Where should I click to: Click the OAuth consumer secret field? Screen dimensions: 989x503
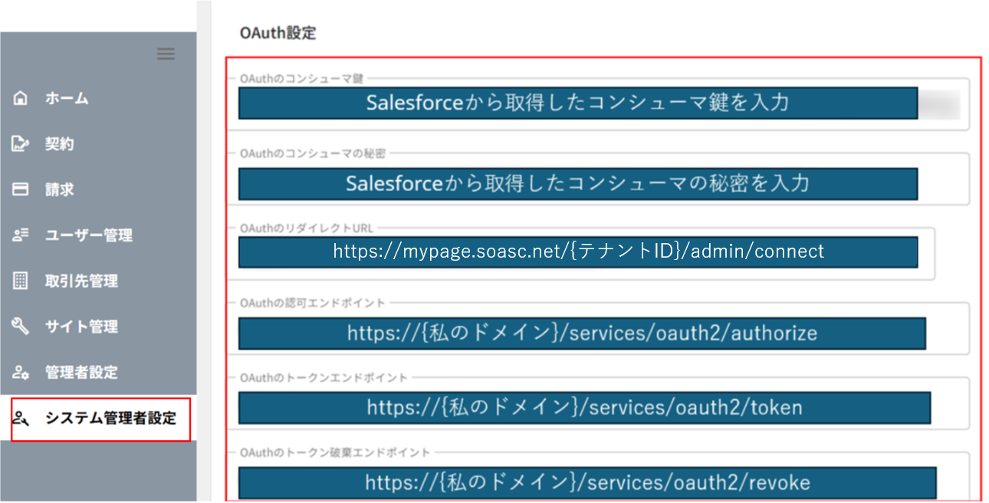click(577, 184)
